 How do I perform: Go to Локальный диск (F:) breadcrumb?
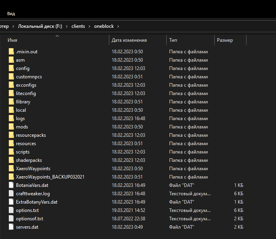tap(40, 26)
